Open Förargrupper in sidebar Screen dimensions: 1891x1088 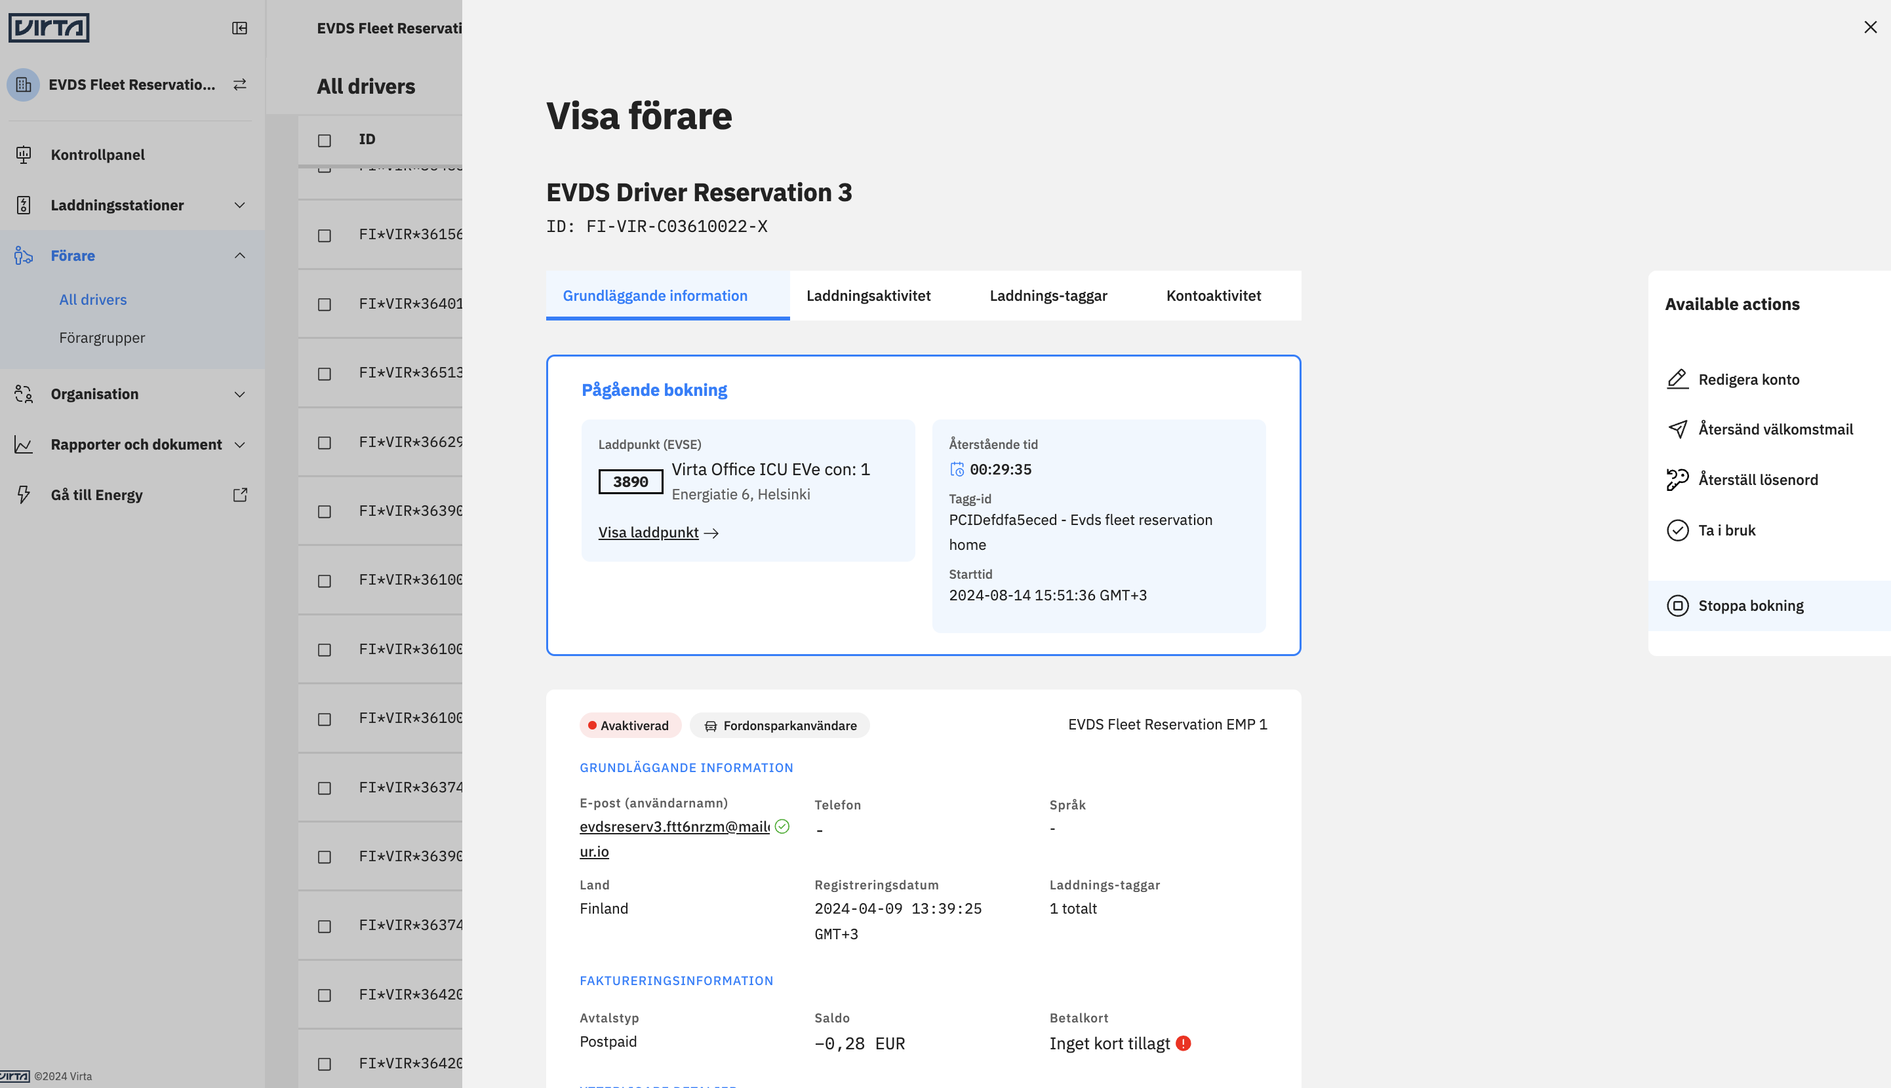(x=102, y=338)
